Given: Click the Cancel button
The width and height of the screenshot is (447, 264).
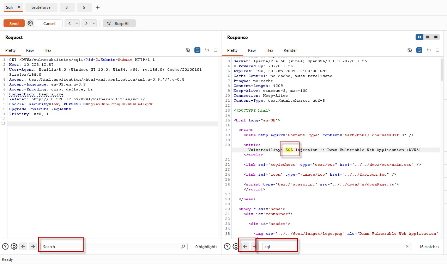Looking at the screenshot, I should [49, 23].
